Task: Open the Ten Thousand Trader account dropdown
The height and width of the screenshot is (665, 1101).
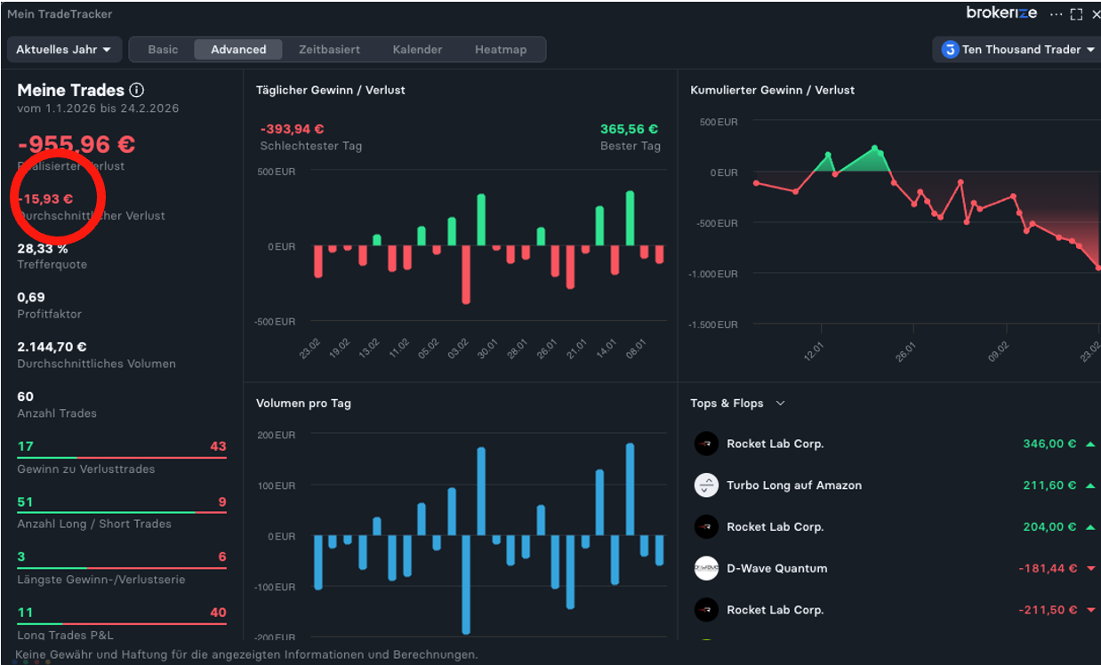Action: click(1017, 50)
